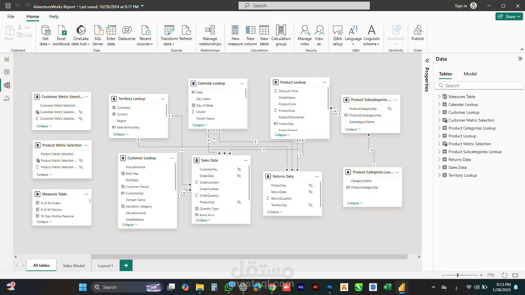Create a New table
Screen dimensions: 525x295
(x=264, y=35)
